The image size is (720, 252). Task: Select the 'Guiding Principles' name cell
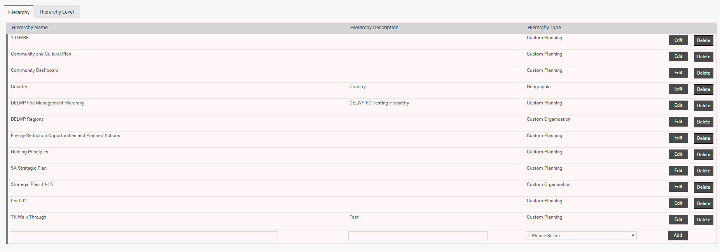pyautogui.click(x=30, y=152)
